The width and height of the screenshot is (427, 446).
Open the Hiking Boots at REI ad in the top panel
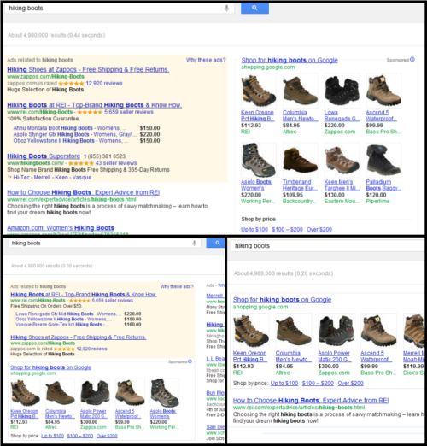click(x=95, y=105)
